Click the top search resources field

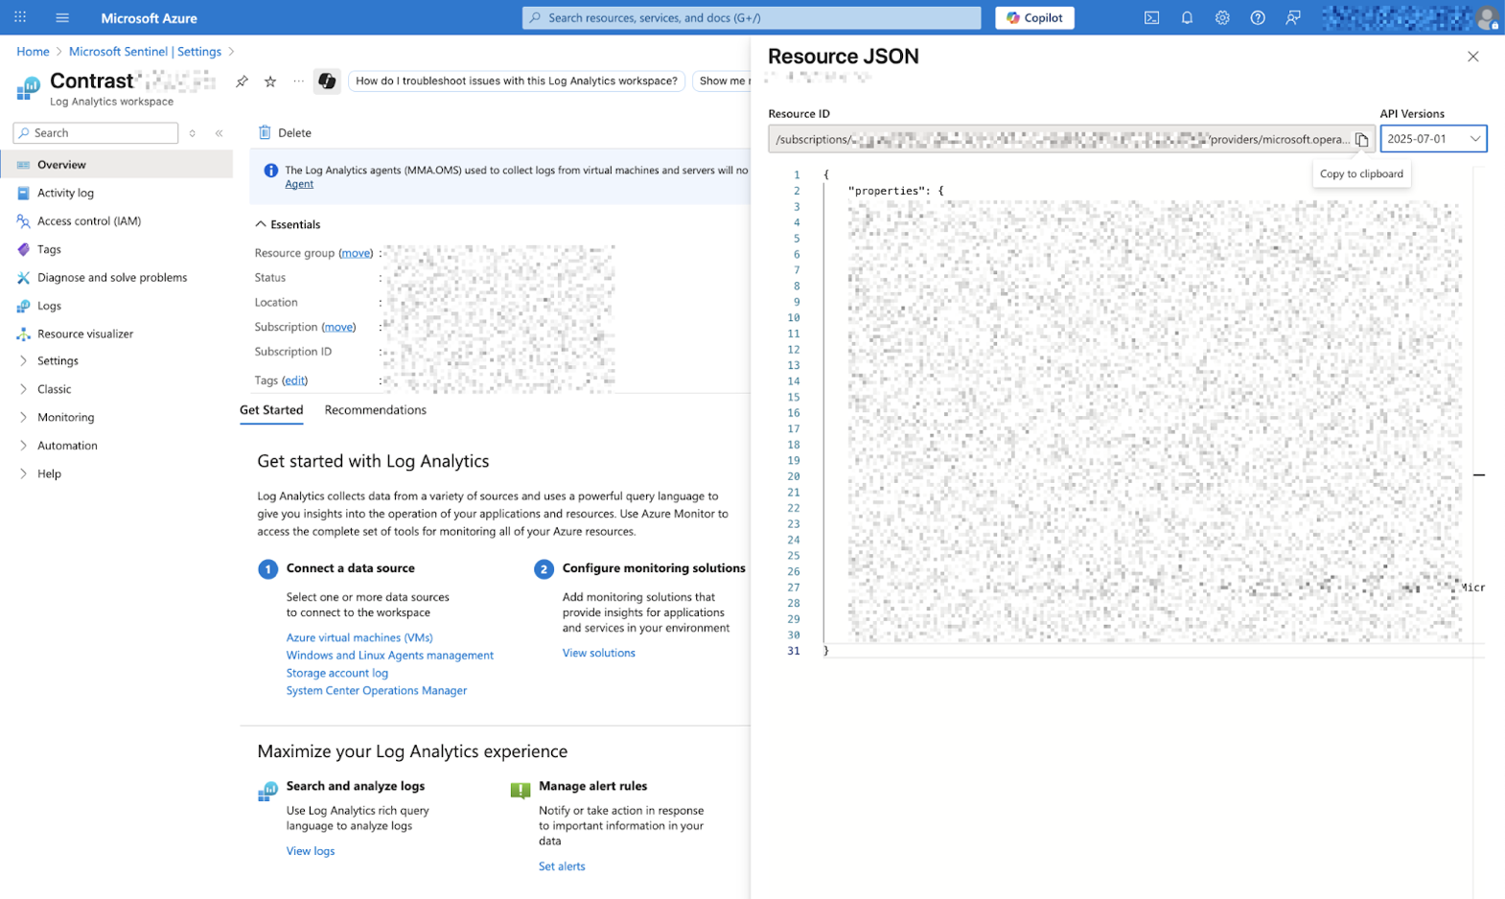click(752, 18)
